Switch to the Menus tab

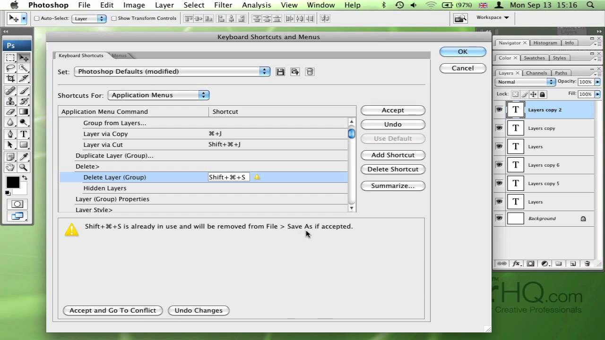point(119,56)
